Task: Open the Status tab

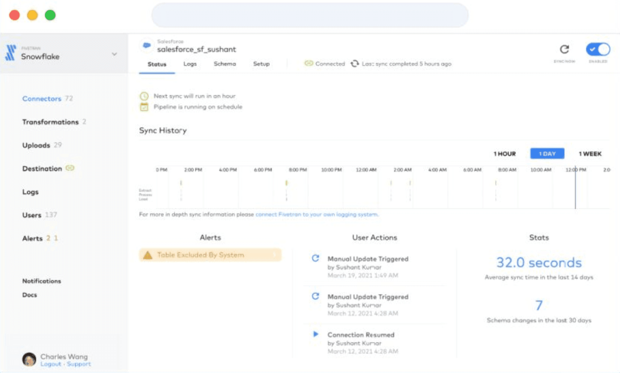Action: click(157, 64)
